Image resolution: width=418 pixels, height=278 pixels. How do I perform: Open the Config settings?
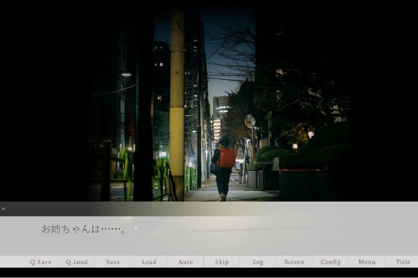click(x=330, y=262)
